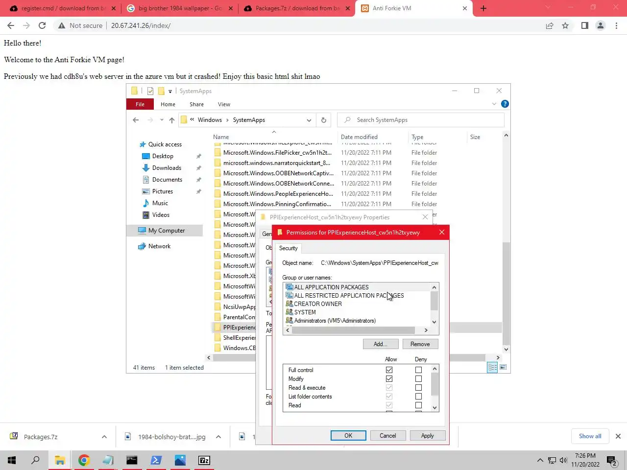
Task: Open taskbar search magnifier
Action: (x=35, y=460)
